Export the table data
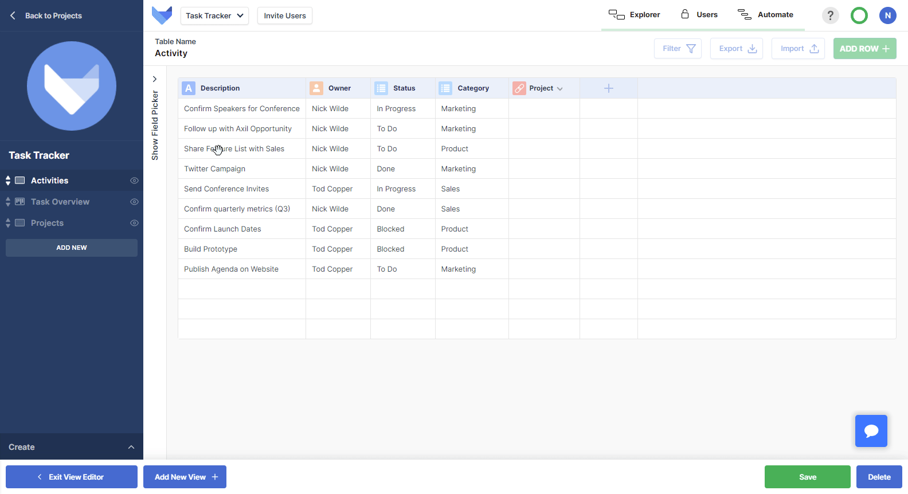 (737, 49)
